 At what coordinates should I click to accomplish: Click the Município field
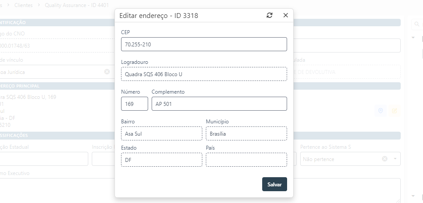click(x=246, y=133)
